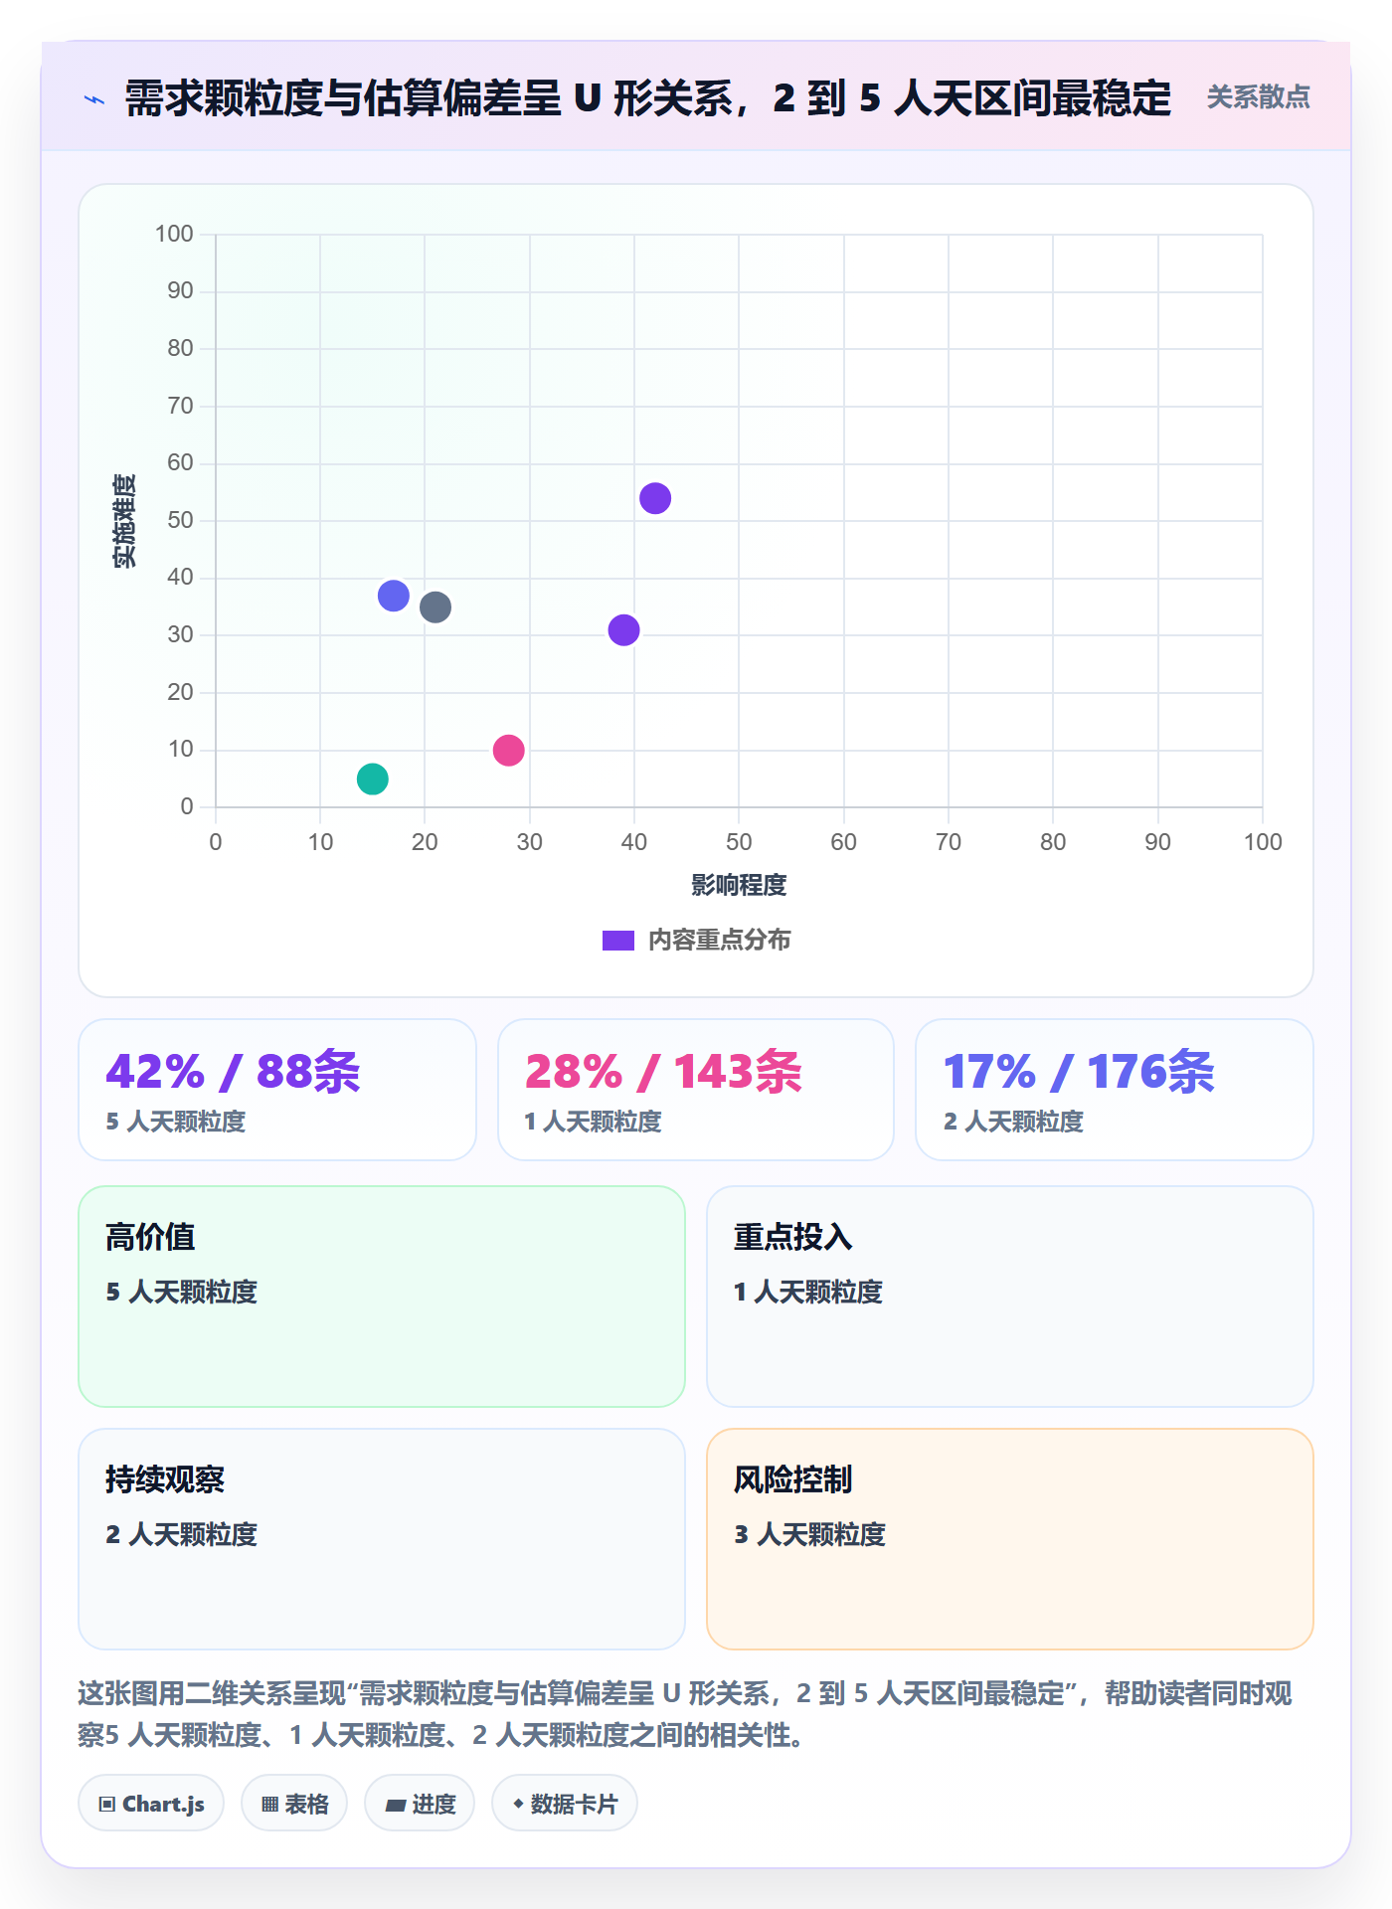Click the lightning bolt icon beside the title

click(94, 99)
